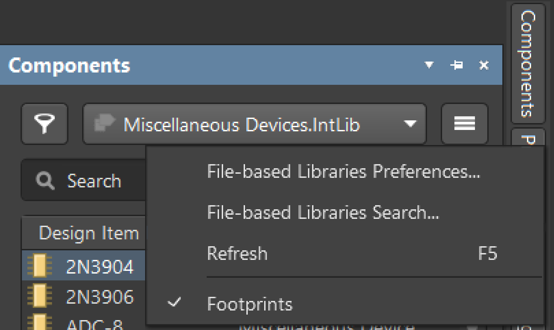554x330 pixels.
Task: Click the 2N3904 component chip icon
Action: (39, 266)
